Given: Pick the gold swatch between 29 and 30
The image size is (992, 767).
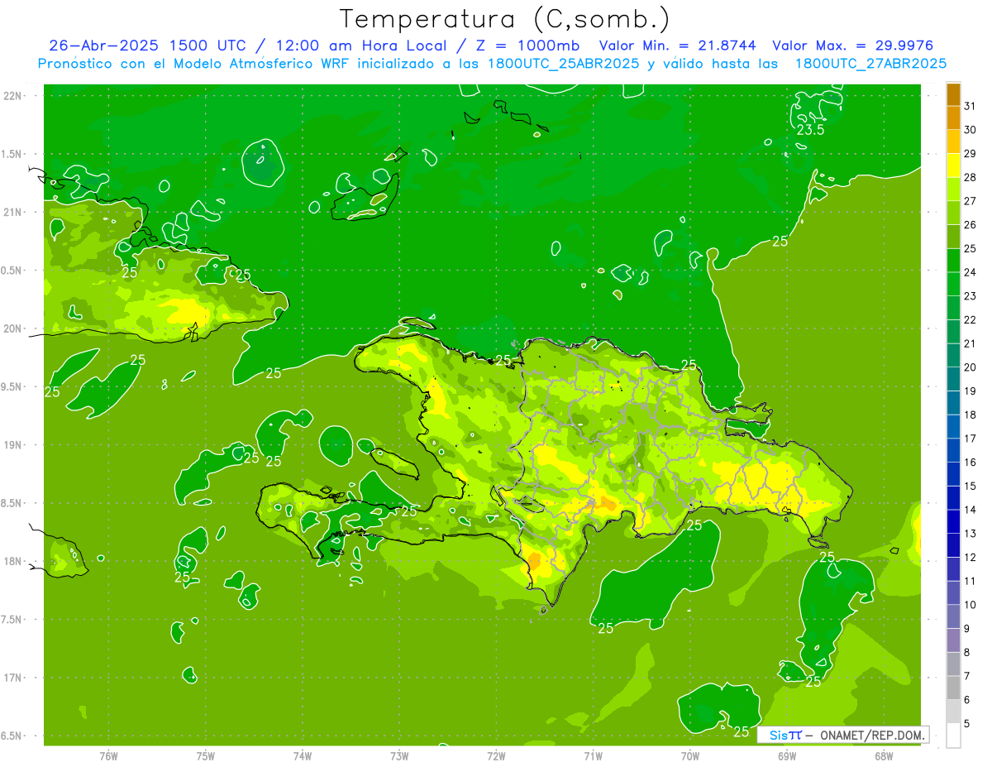Looking at the screenshot, I should click(x=953, y=142).
